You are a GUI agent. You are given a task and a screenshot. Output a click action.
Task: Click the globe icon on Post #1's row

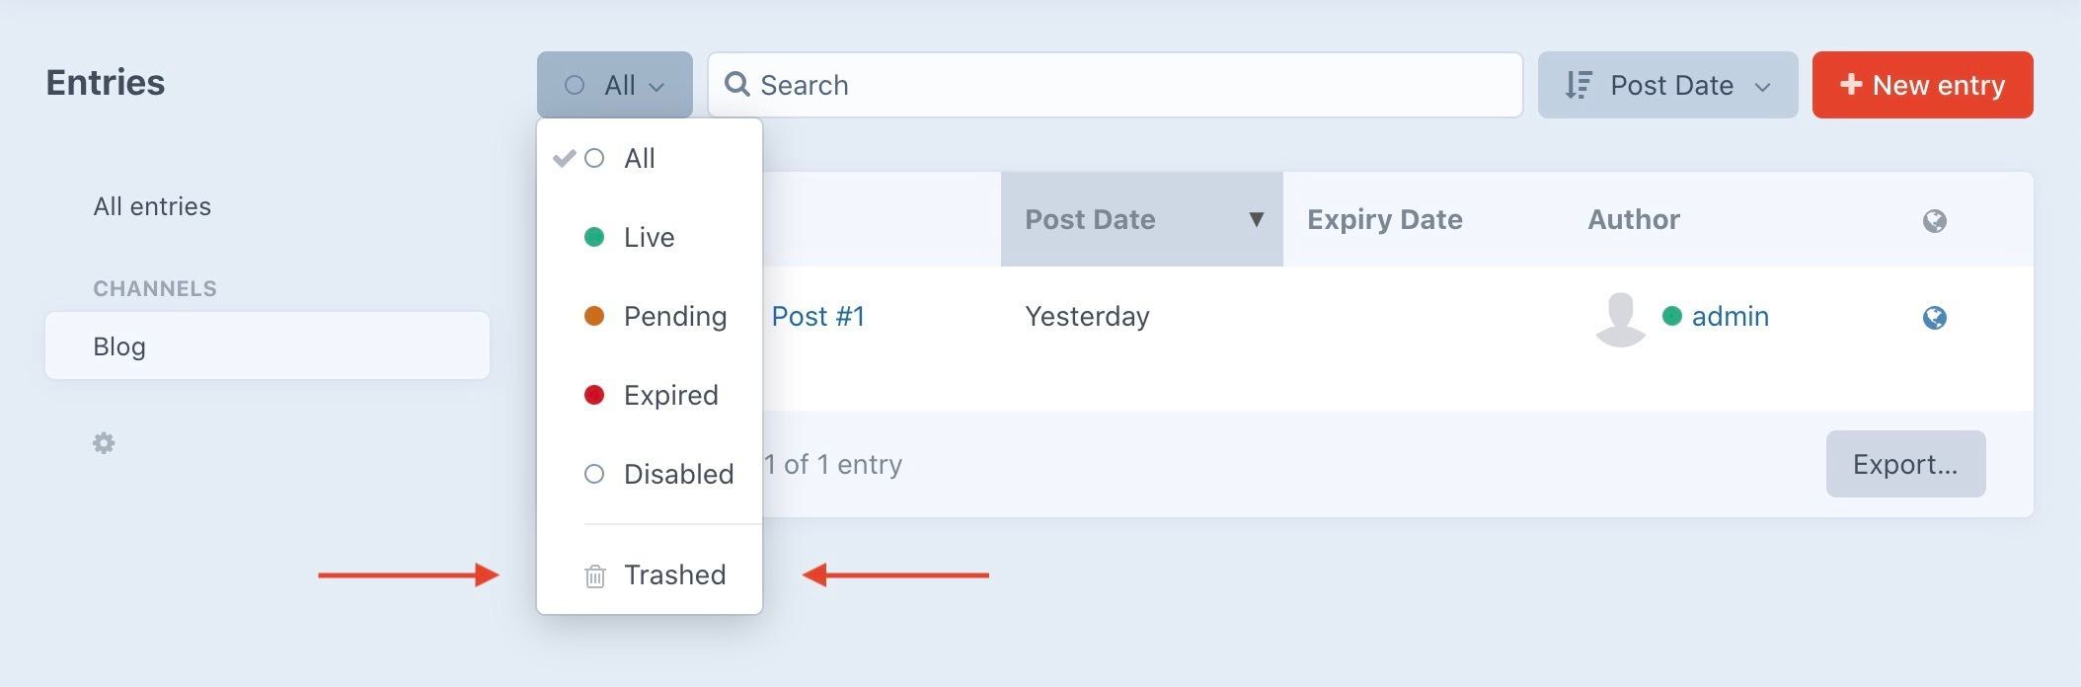click(x=1935, y=318)
